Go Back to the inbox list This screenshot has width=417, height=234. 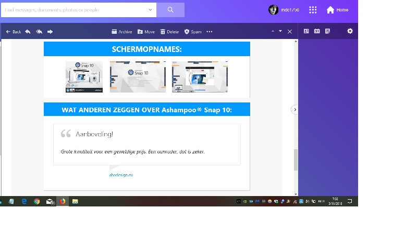(x=14, y=32)
